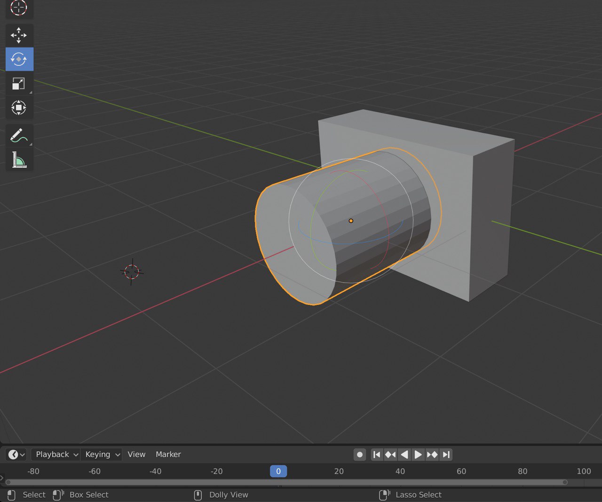Play the animation forward
The height and width of the screenshot is (502, 602).
[x=418, y=455]
